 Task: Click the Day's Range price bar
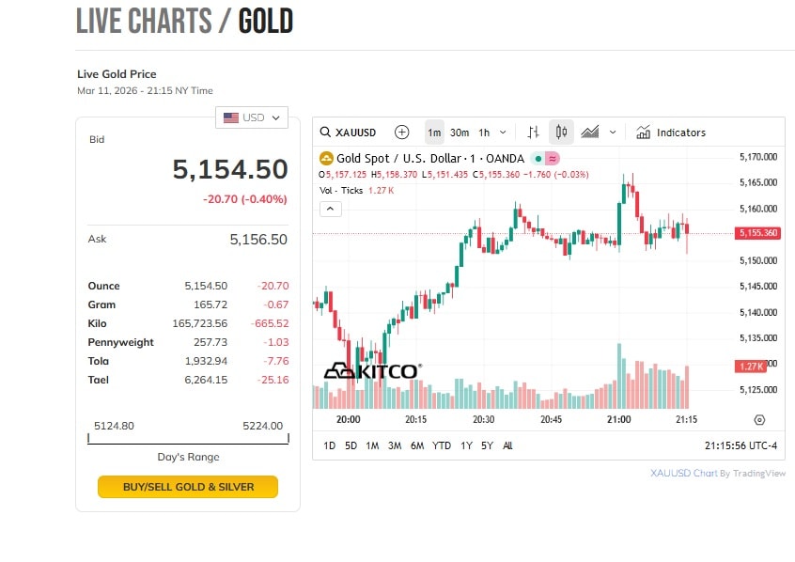coord(188,439)
